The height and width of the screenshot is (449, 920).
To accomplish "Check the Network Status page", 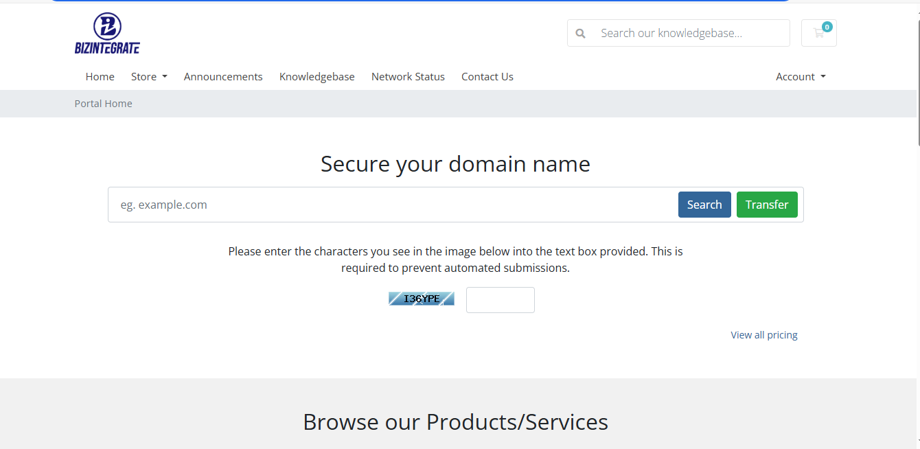I will (408, 77).
